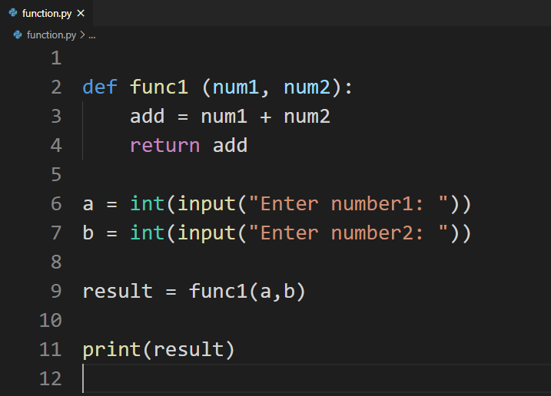Viewport: 551px width, 396px height.
Task: Place cursor on empty line 12
Action: coord(317,378)
